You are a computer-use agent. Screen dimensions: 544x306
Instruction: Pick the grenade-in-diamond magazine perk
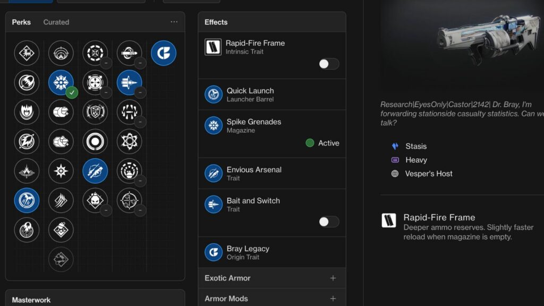61,229
